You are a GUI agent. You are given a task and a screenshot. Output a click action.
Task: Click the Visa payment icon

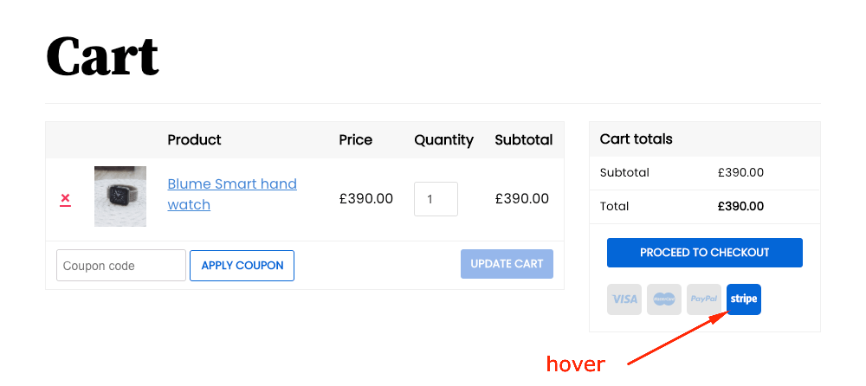(624, 299)
